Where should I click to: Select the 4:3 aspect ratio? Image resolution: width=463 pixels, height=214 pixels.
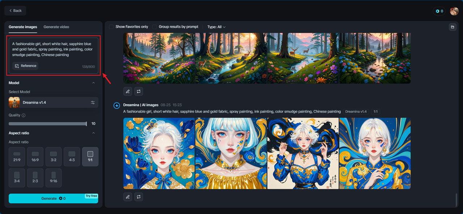[x=72, y=156]
